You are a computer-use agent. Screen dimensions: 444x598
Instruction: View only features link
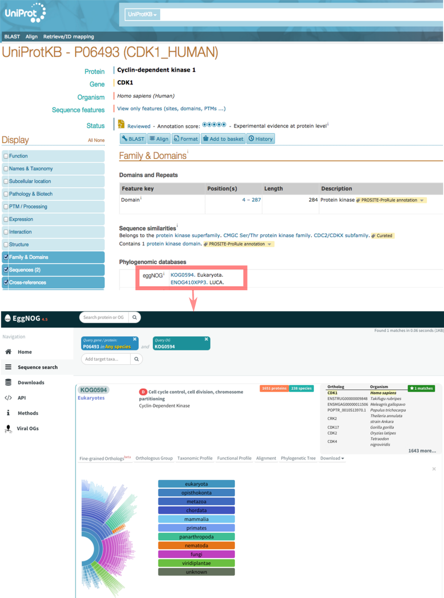[x=171, y=109]
